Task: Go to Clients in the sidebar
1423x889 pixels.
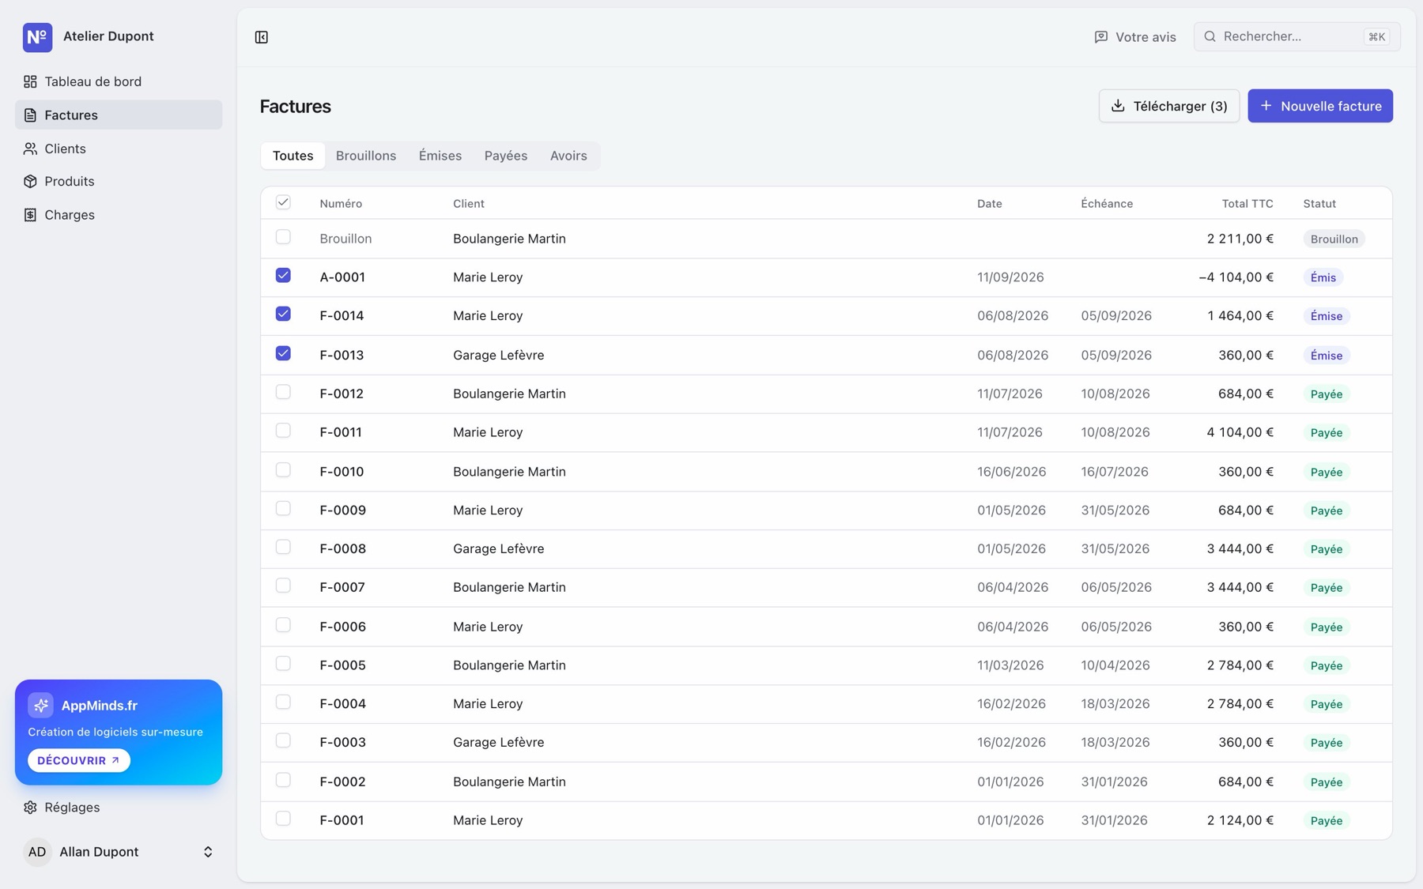Action: (119, 149)
